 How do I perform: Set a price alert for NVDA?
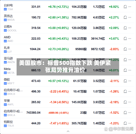click(125, 17)
